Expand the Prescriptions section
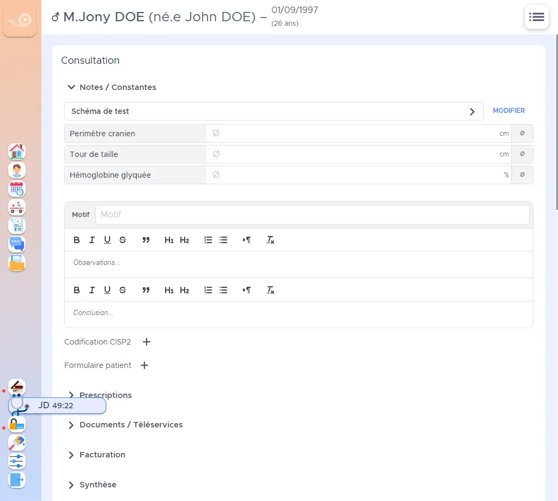 100,395
